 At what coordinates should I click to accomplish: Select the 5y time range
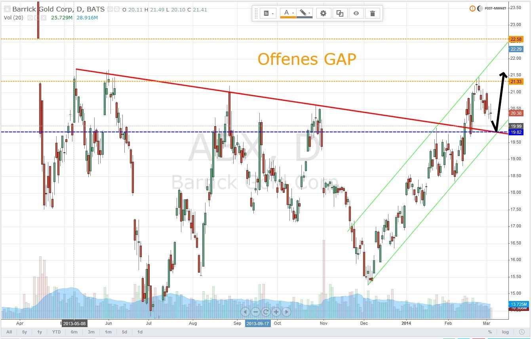[x=25, y=332]
